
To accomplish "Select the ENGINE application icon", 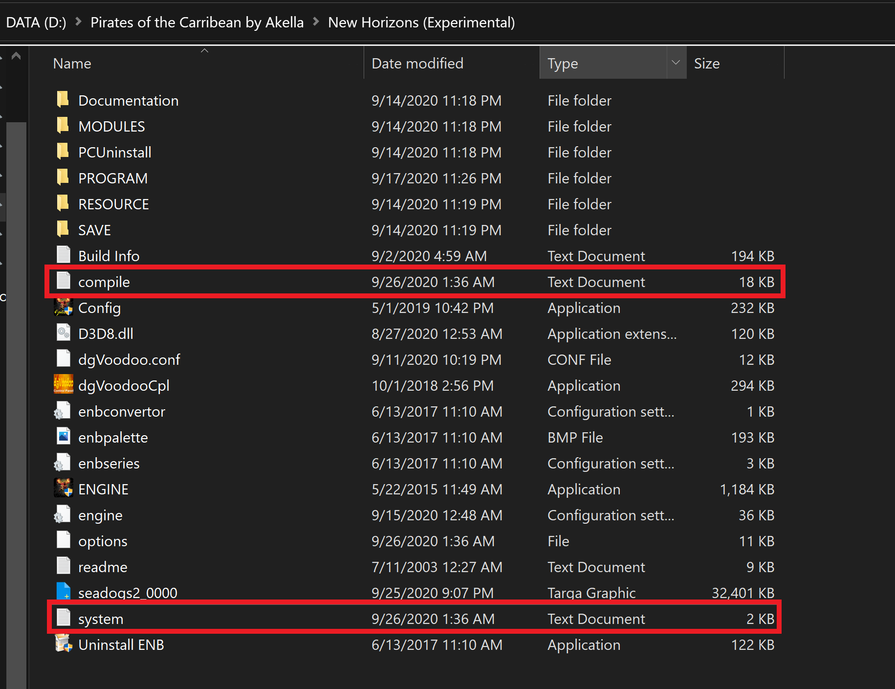I will [63, 489].
